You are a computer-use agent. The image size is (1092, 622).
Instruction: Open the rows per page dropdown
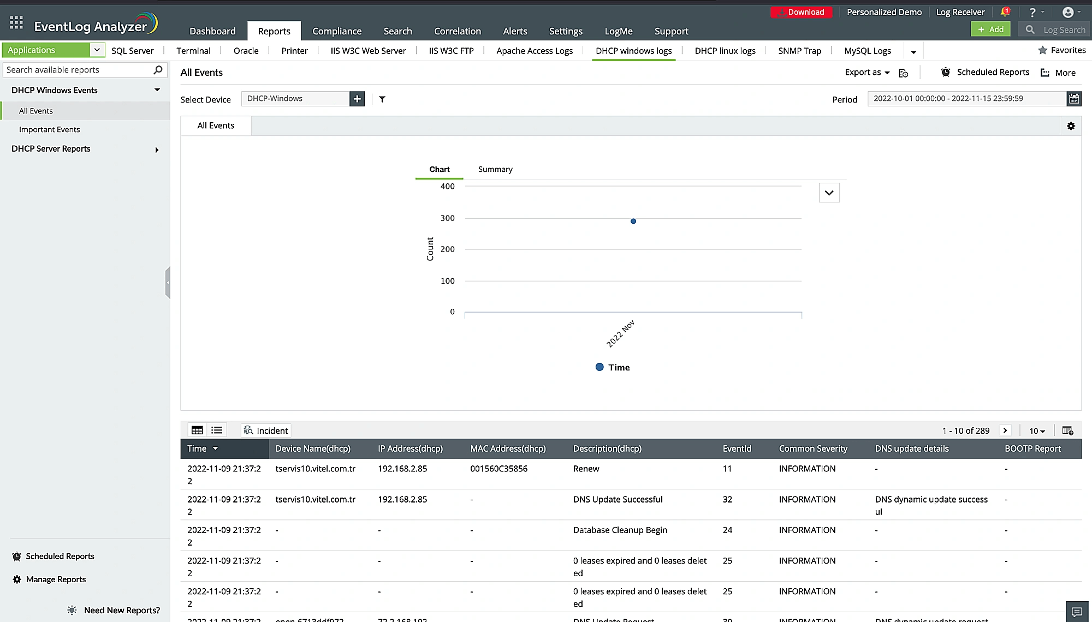(1036, 431)
